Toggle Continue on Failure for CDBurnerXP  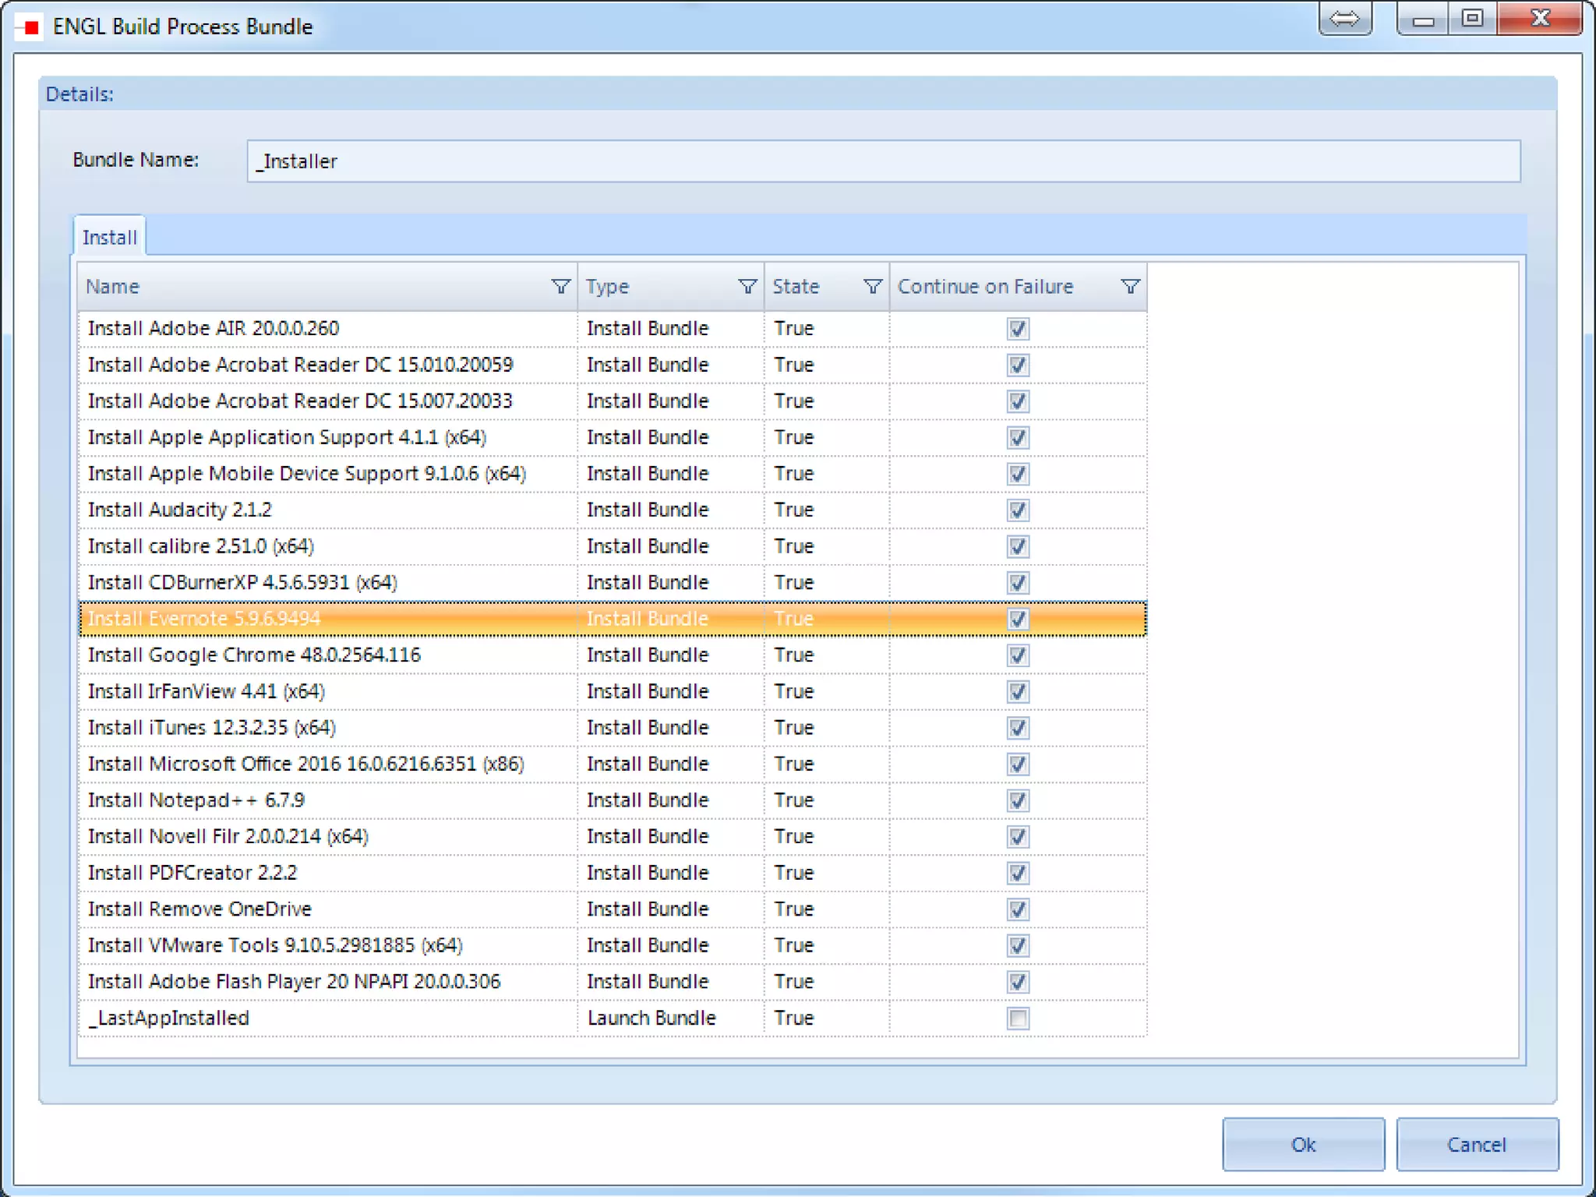[x=1018, y=582]
